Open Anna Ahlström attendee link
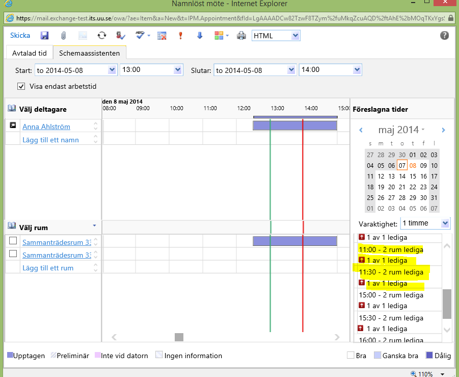This screenshot has height=377, width=459. [46, 127]
